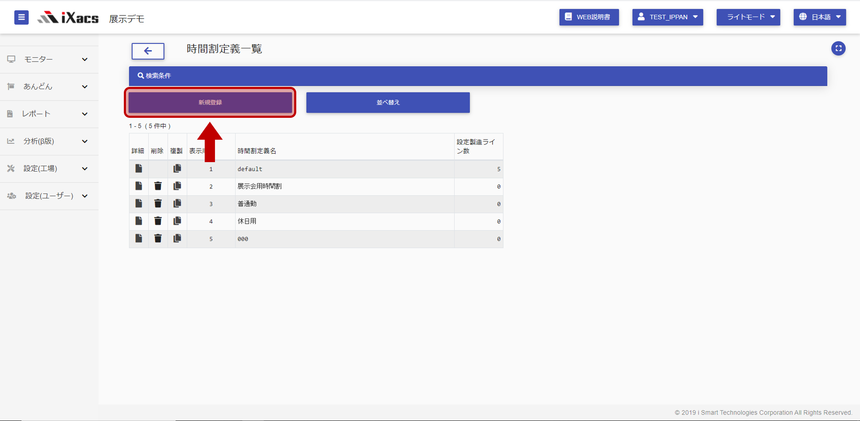Expand the レポート sidebar menu
Image resolution: width=860 pixels, height=421 pixels.
[x=49, y=114]
